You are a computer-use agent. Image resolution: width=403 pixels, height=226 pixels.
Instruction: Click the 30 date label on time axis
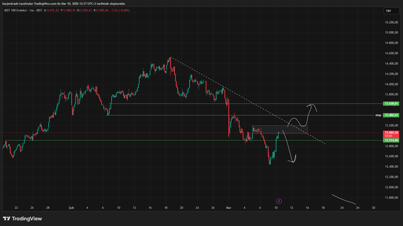pos(373,208)
